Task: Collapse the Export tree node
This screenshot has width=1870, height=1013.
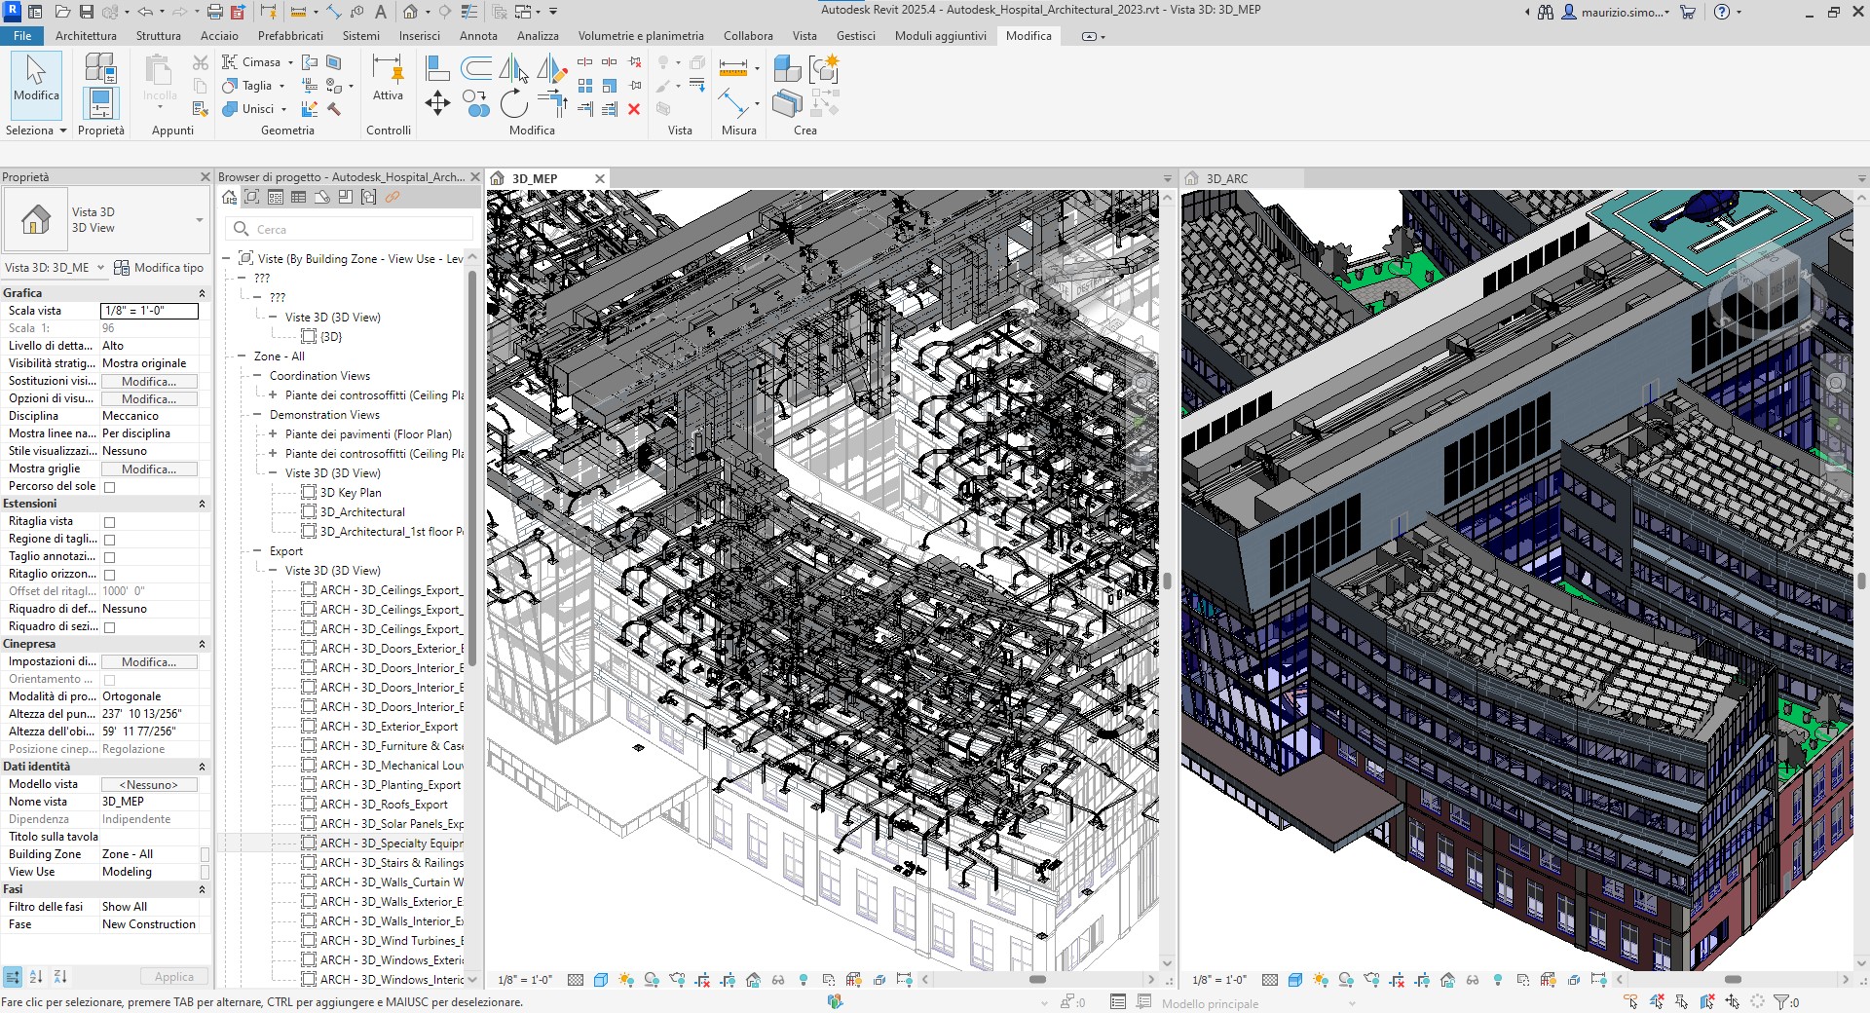Action: [258, 551]
